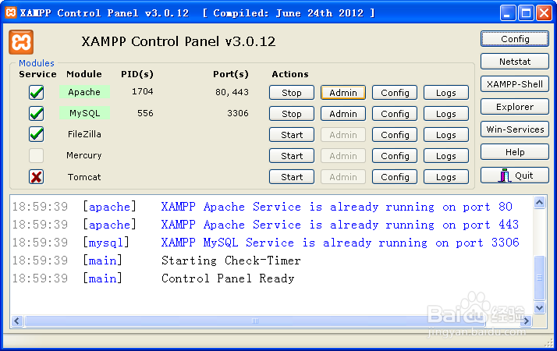Open MySQL Config menu
The height and width of the screenshot is (351, 557).
pos(395,114)
